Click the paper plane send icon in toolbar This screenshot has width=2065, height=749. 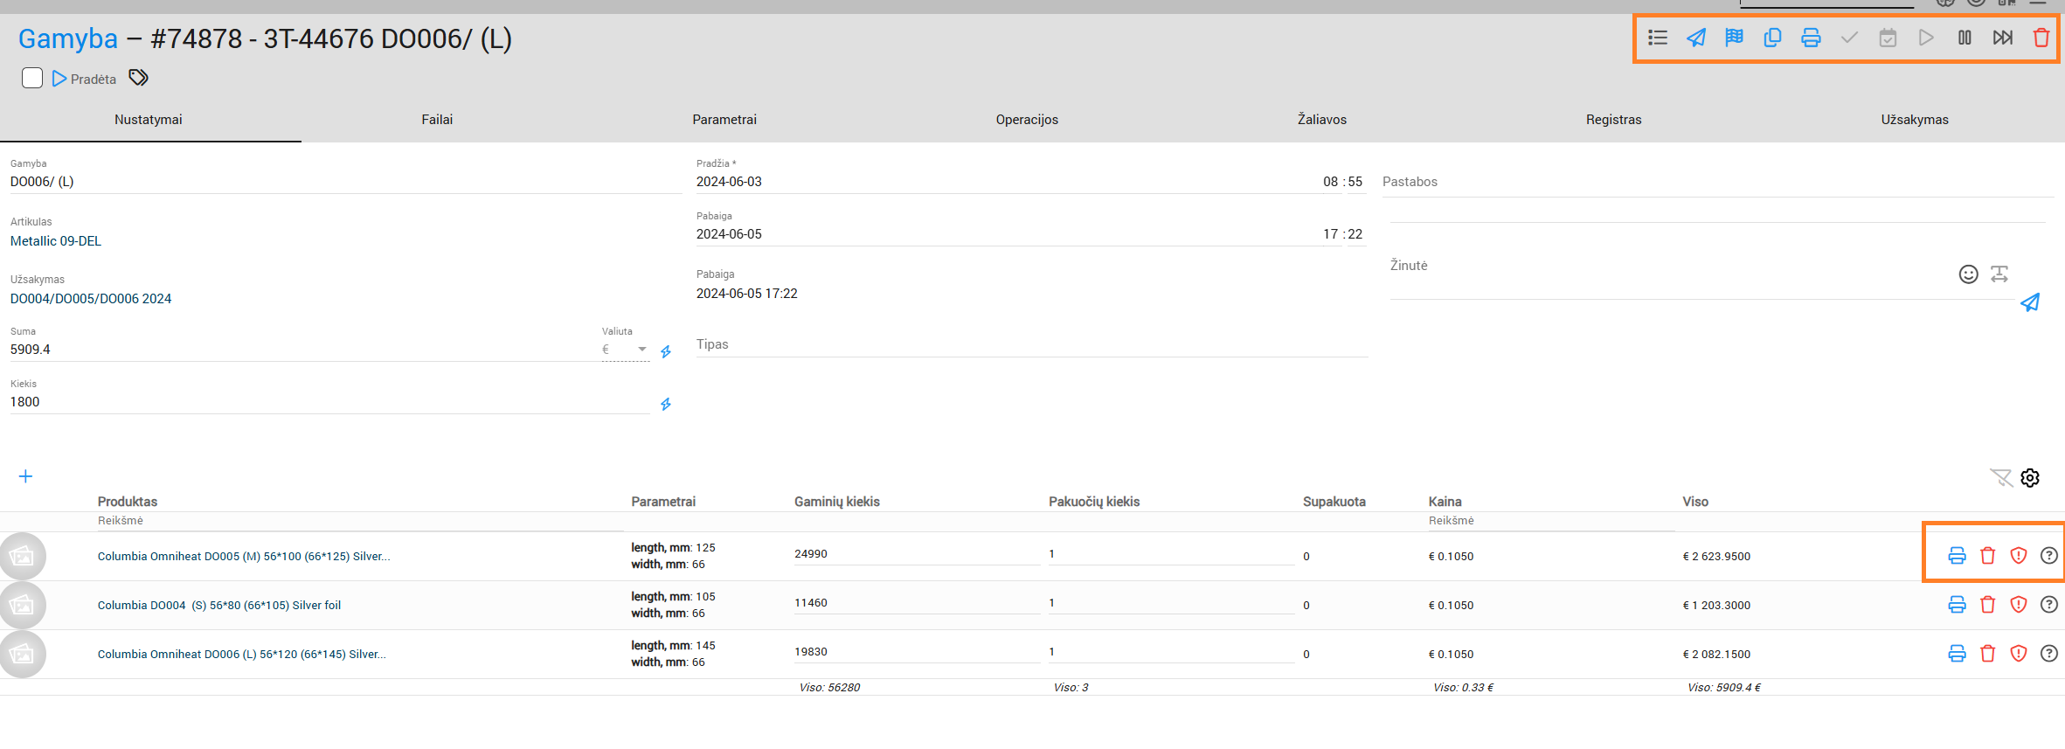(x=1695, y=38)
